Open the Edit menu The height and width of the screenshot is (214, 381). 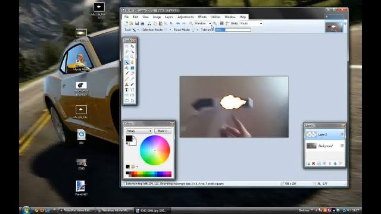(135, 17)
